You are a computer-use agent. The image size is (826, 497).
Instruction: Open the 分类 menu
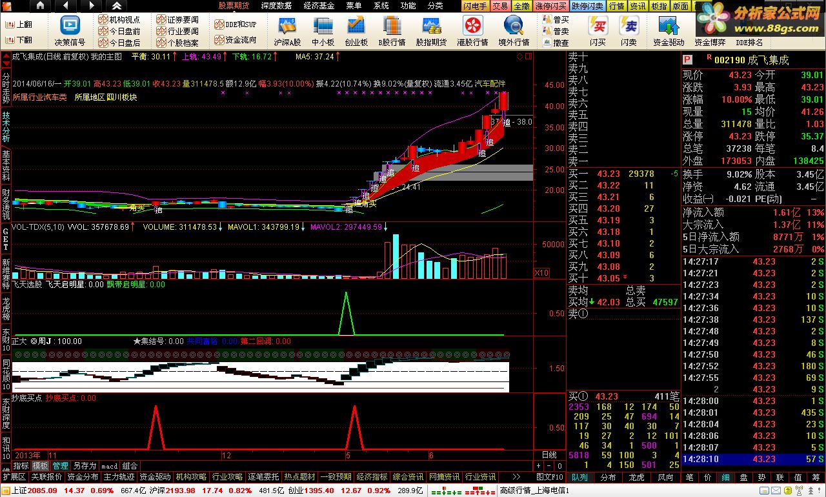(x=435, y=6)
